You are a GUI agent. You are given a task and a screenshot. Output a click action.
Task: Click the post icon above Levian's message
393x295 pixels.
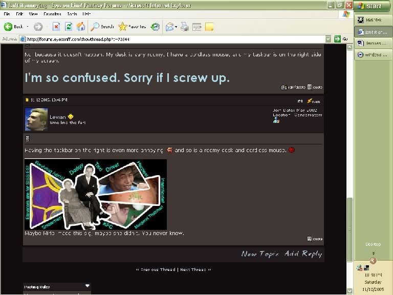[x=28, y=138]
